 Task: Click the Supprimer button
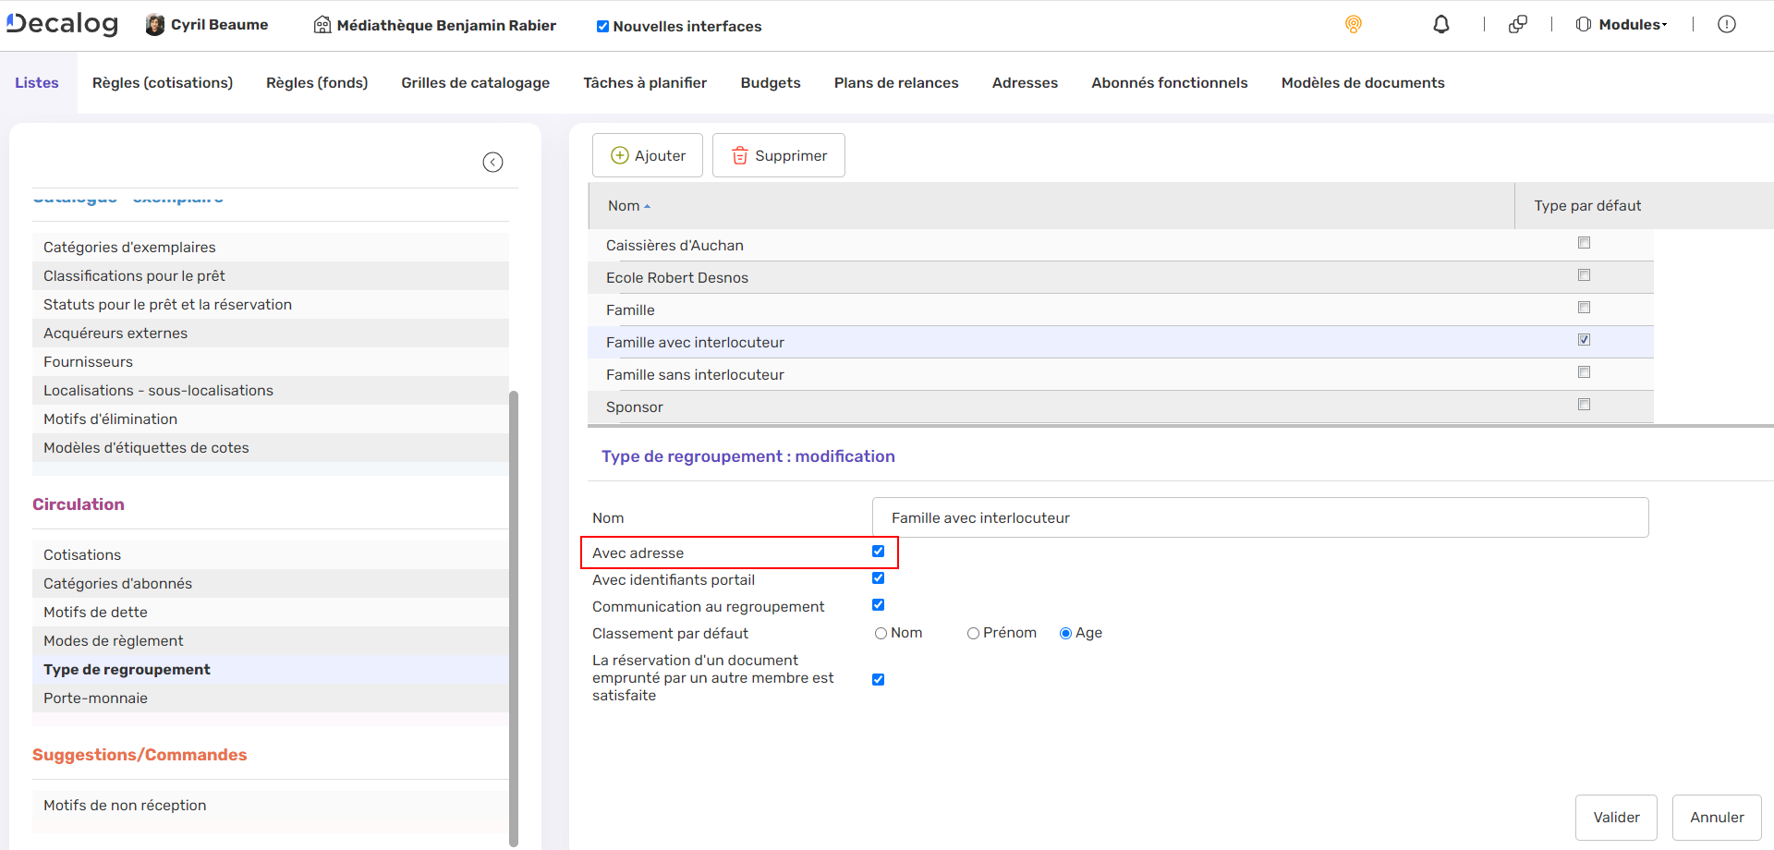[778, 155]
